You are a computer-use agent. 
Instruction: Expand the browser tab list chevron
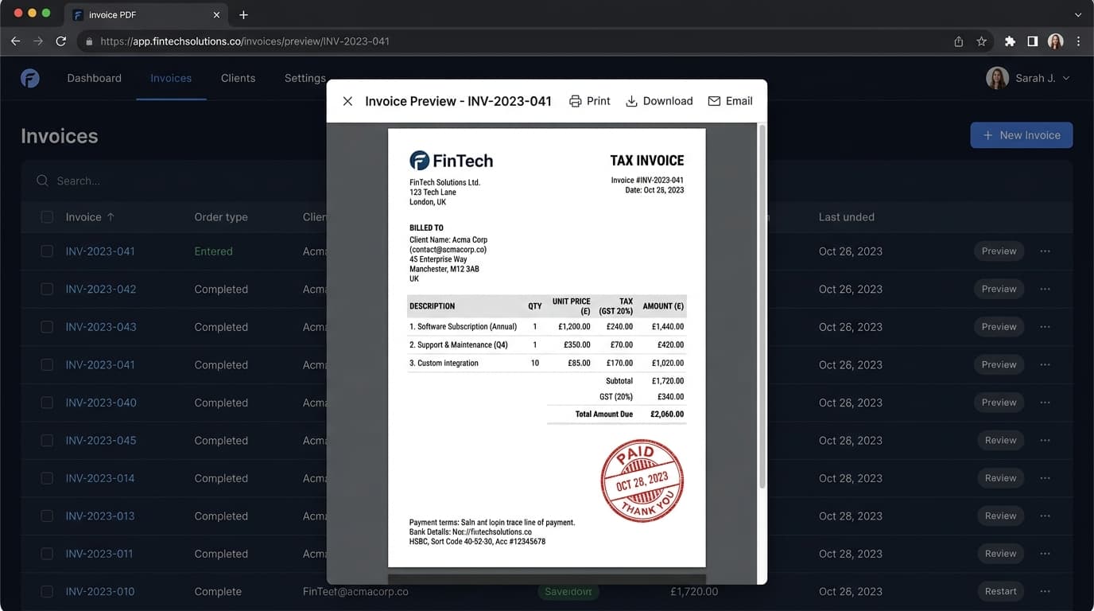[x=1078, y=15]
